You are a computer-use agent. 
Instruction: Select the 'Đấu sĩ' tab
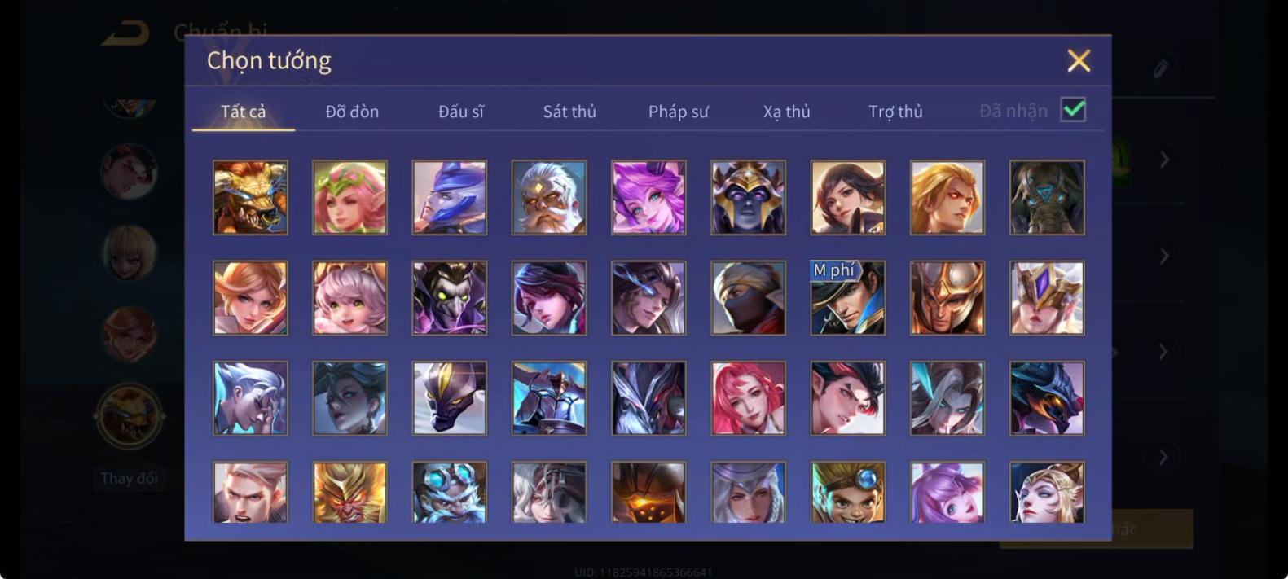coord(461,112)
